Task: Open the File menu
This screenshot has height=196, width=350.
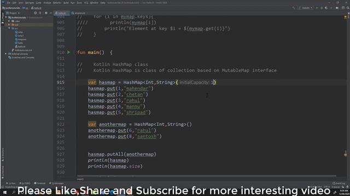Action: click(9, 3)
